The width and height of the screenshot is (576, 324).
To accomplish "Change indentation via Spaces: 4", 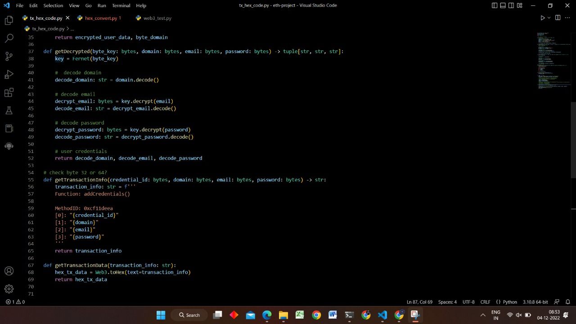I will pos(447,302).
